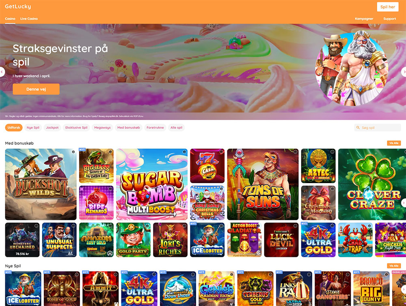Show more Nye Spil games with arrow
406x306 pixels.
pos(404,289)
